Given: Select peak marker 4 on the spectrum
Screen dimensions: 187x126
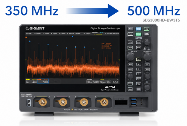Looking at the screenshot, I should pyautogui.click(x=57, y=46).
